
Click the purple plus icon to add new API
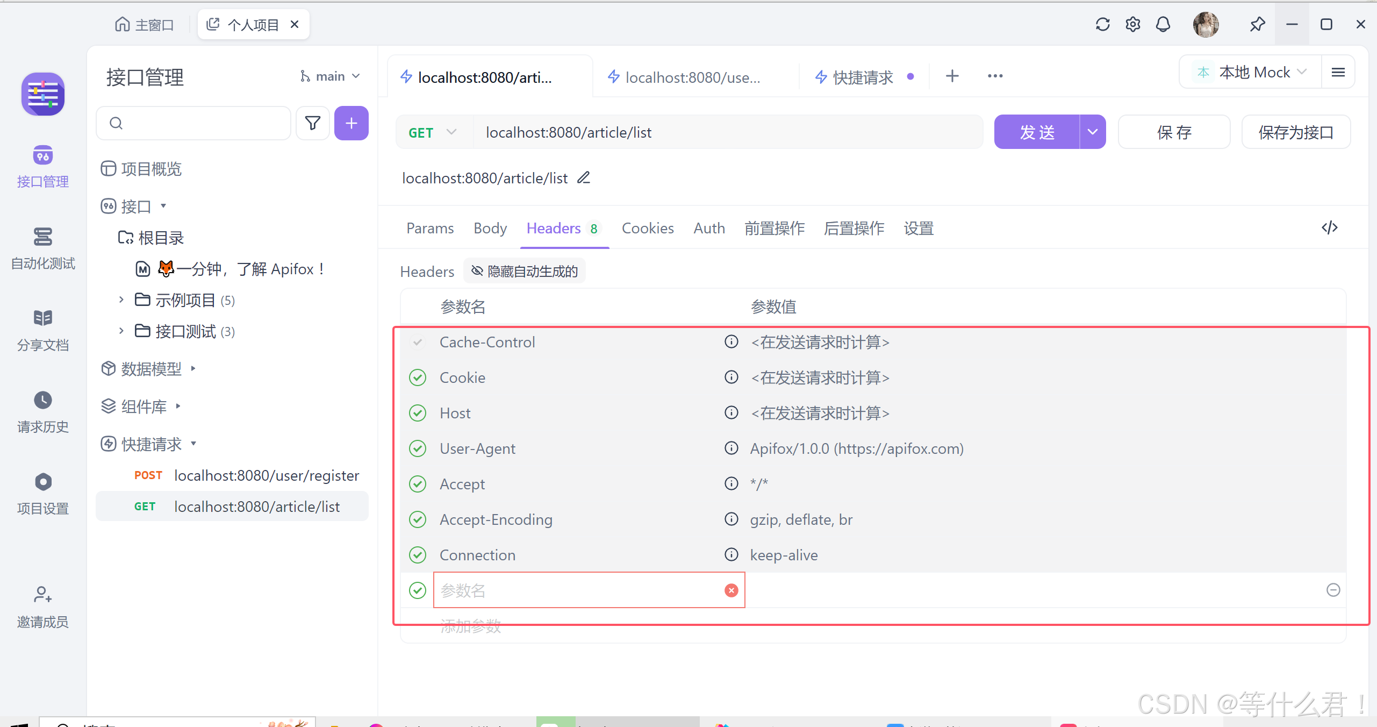tap(351, 123)
